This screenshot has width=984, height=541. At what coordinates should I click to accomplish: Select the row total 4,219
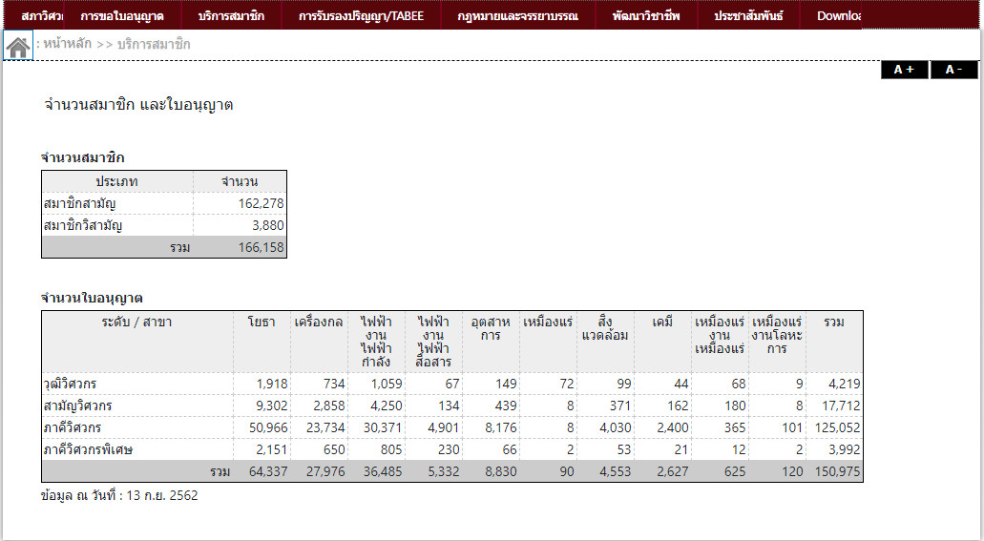(845, 385)
